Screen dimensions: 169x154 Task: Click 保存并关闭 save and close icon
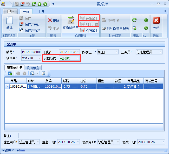point(22,24)
